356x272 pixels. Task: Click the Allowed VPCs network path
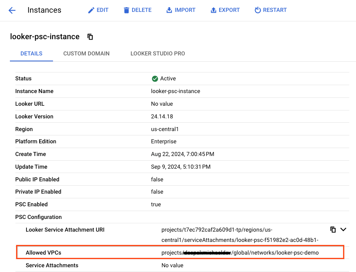(240, 253)
